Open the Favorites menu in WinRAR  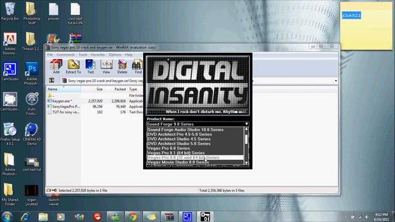coord(98,55)
